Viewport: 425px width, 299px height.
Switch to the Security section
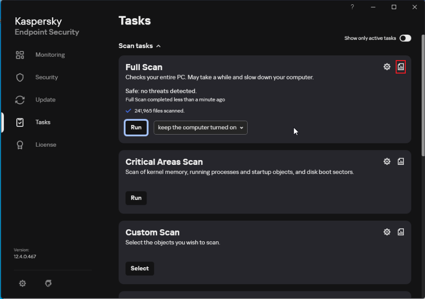tap(47, 77)
